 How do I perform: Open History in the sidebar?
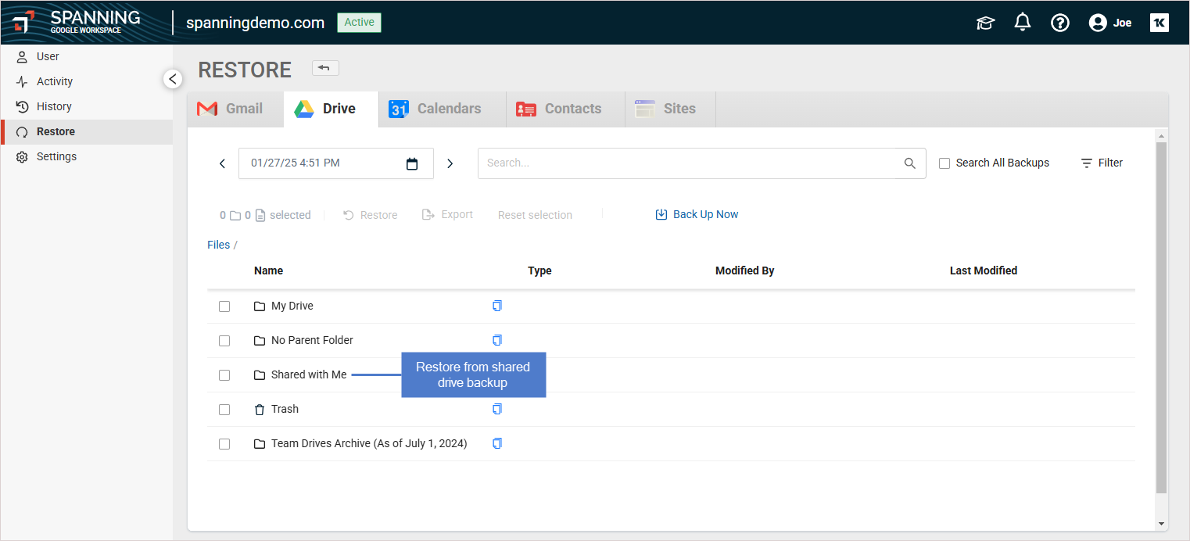tap(54, 106)
